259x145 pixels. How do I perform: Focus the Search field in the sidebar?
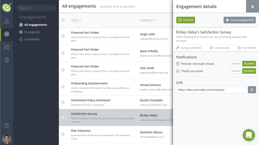[36, 8]
